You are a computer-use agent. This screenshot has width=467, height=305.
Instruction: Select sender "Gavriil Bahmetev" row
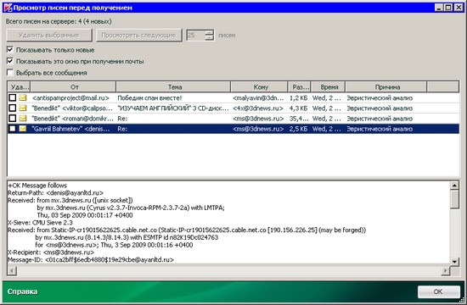(70, 129)
